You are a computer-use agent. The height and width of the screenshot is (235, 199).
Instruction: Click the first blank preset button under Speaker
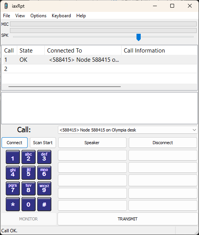pos(92,155)
